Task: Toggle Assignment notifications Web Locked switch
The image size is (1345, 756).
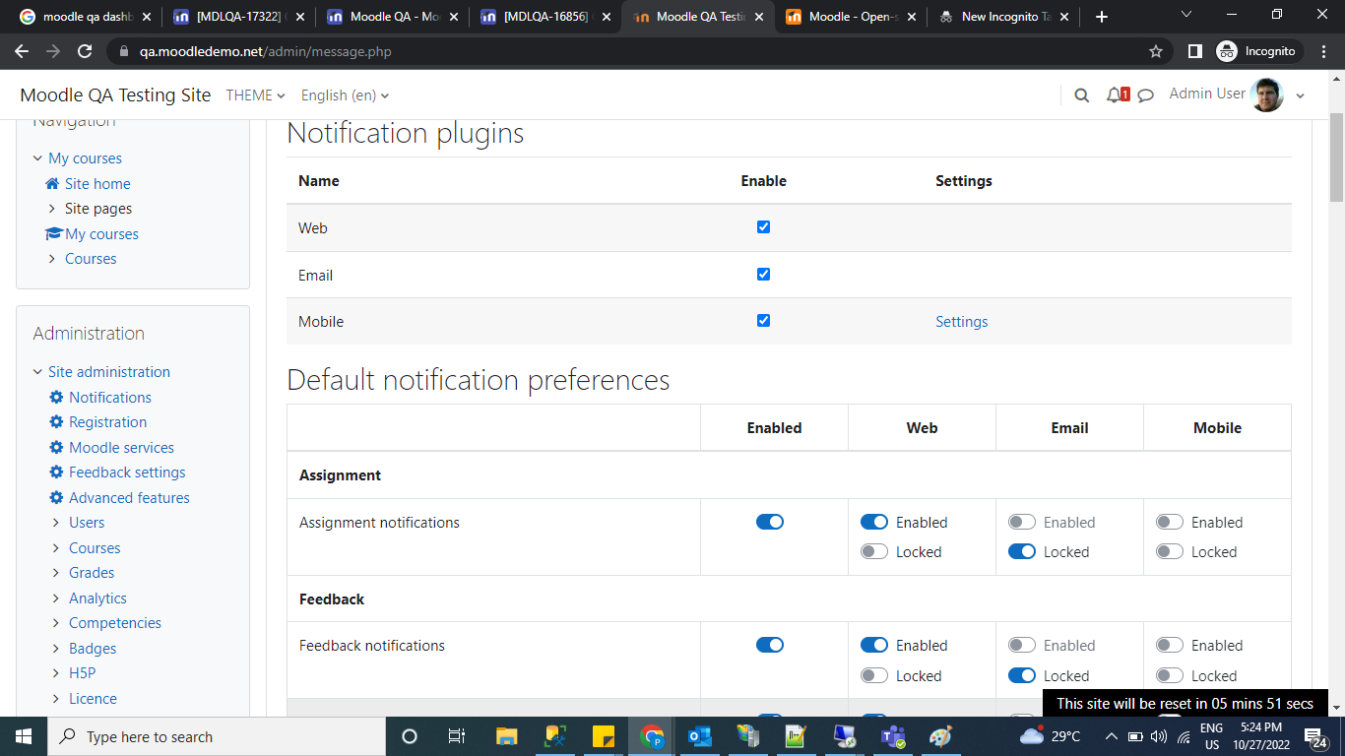Action: pos(874,551)
